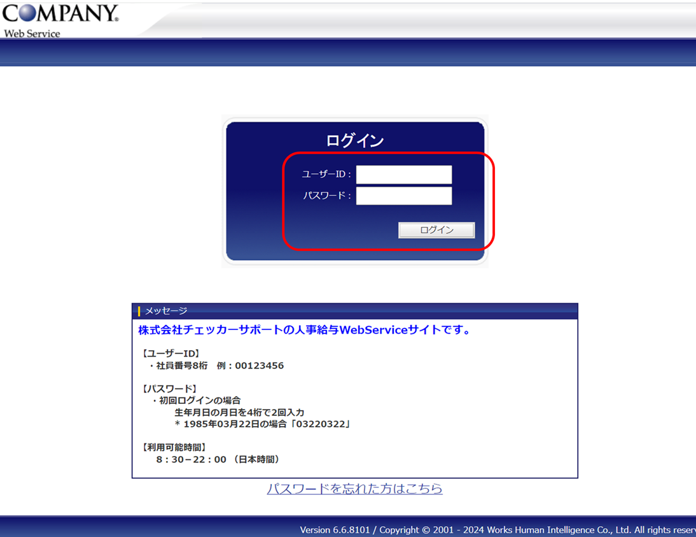
Task: Click the 【パスワード】 section heading
Action: 169,389
